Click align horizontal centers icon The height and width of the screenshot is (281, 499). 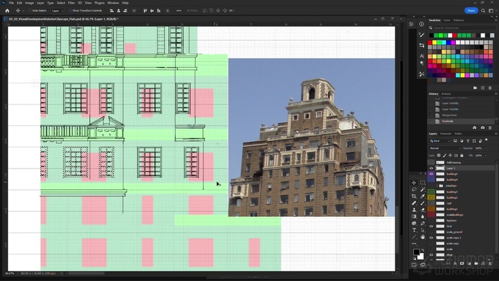(119, 10)
